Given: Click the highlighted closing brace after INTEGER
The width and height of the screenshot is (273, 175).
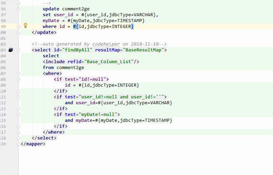Looking at the screenshot, I should pos(132,27).
